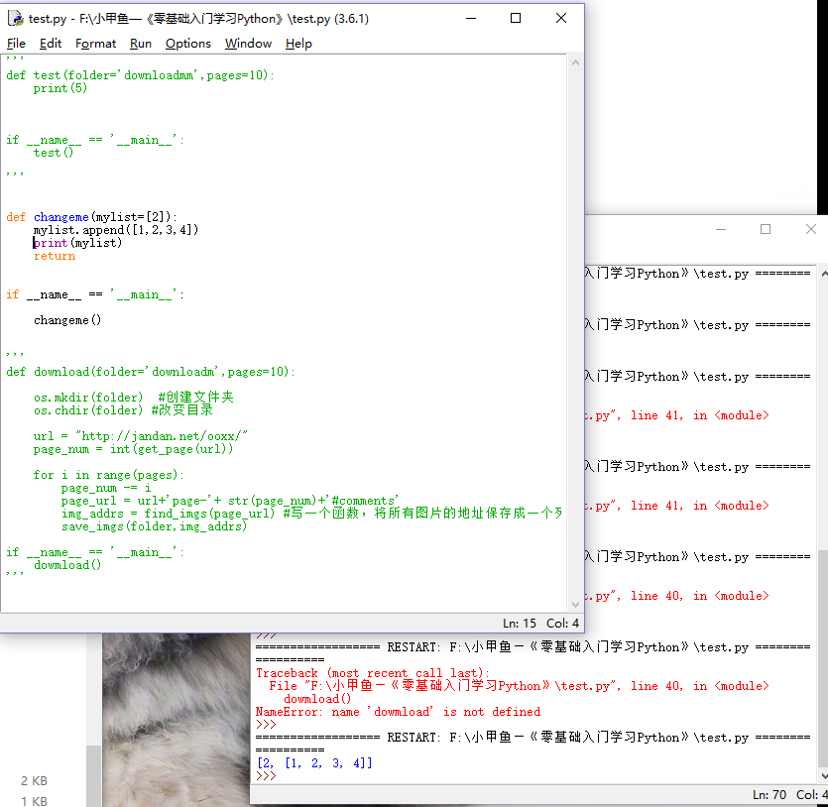Click the shell window vertical scrollbar thumb
Viewport: 828px width, 807px height.
click(822, 659)
